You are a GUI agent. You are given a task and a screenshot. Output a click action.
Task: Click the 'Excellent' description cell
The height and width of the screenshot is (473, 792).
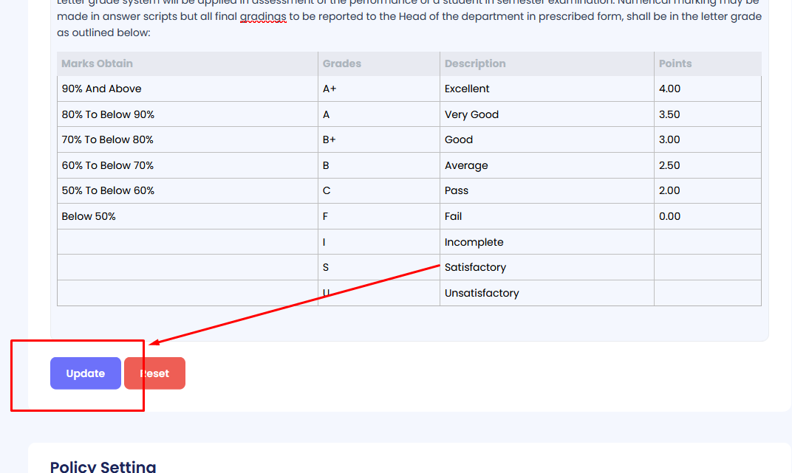click(467, 89)
